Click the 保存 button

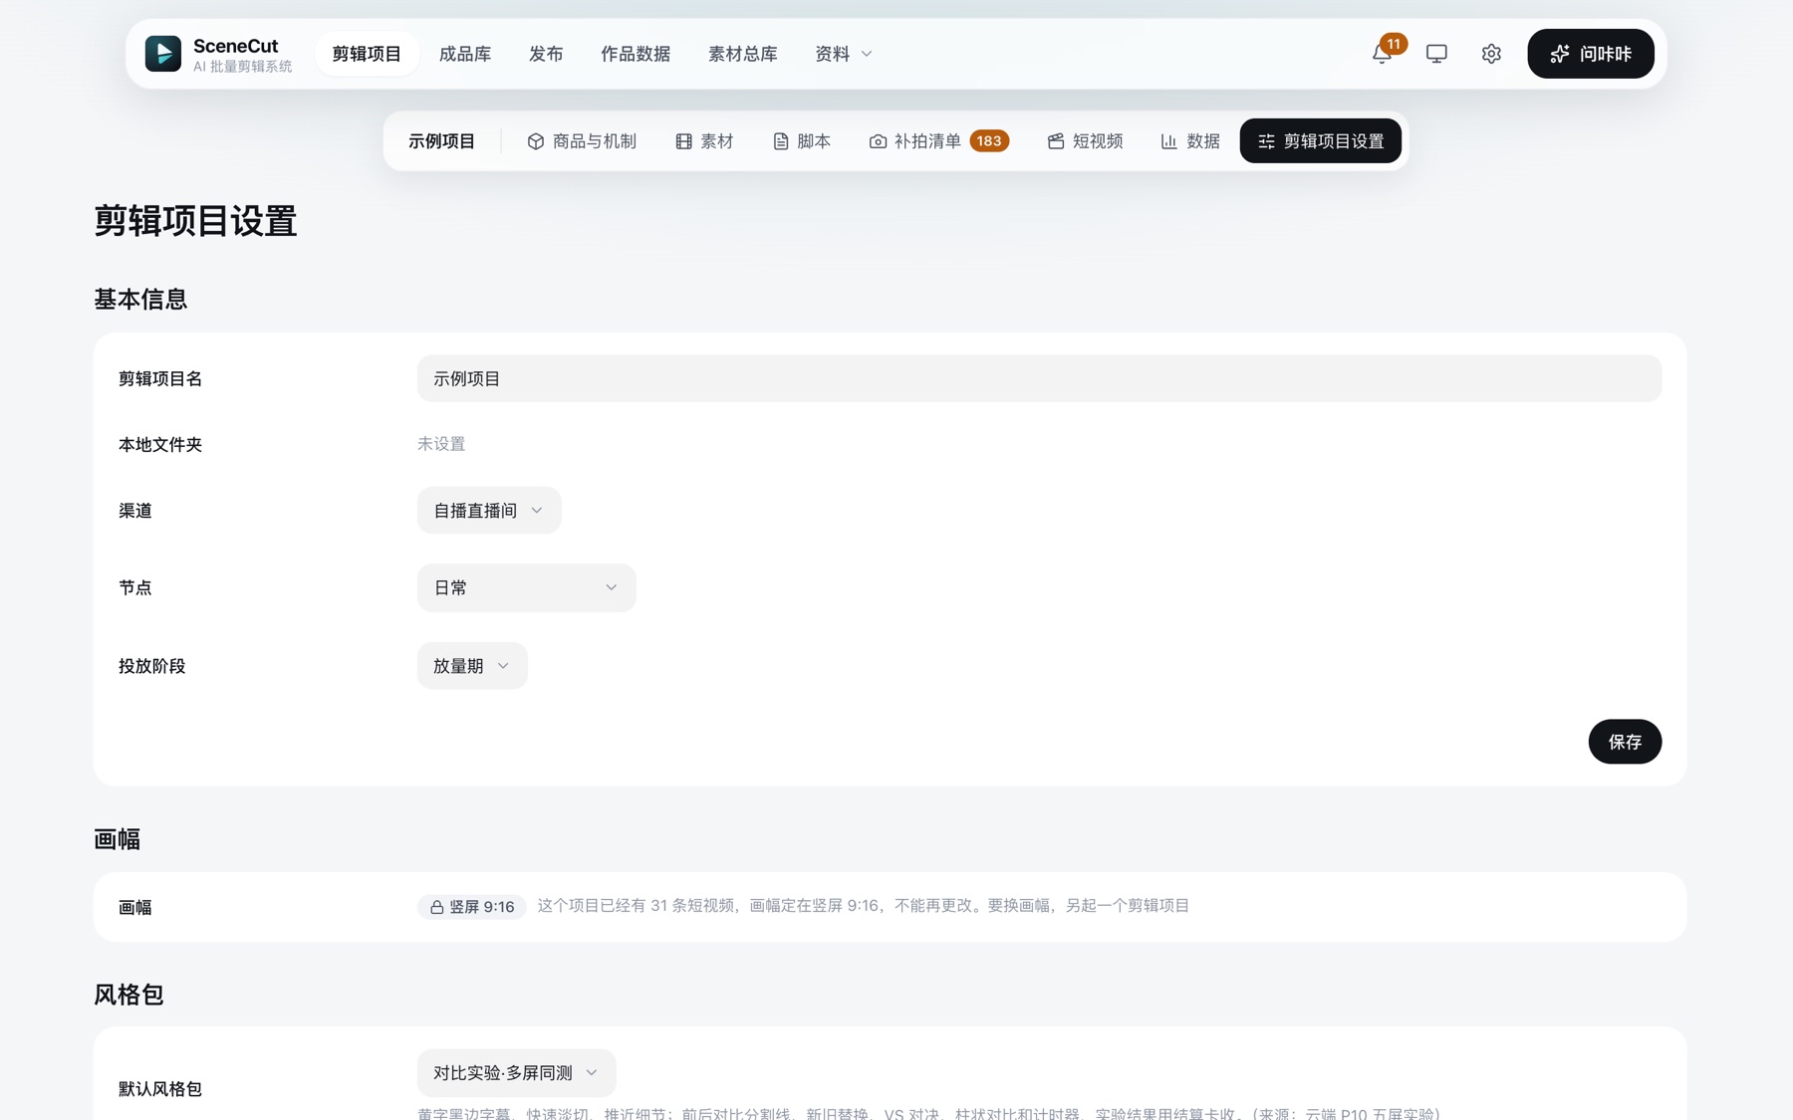point(1625,742)
